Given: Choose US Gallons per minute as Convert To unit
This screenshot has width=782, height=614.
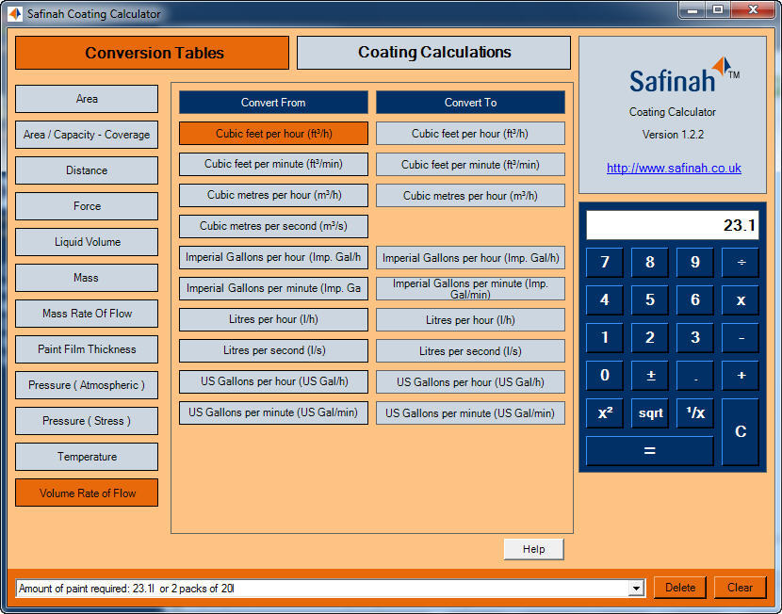Looking at the screenshot, I should (x=470, y=412).
